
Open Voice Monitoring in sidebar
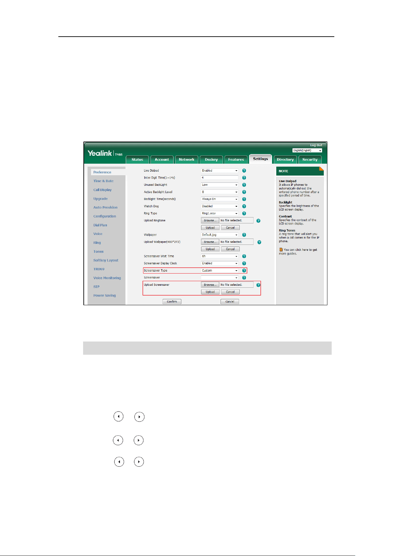tap(107, 278)
